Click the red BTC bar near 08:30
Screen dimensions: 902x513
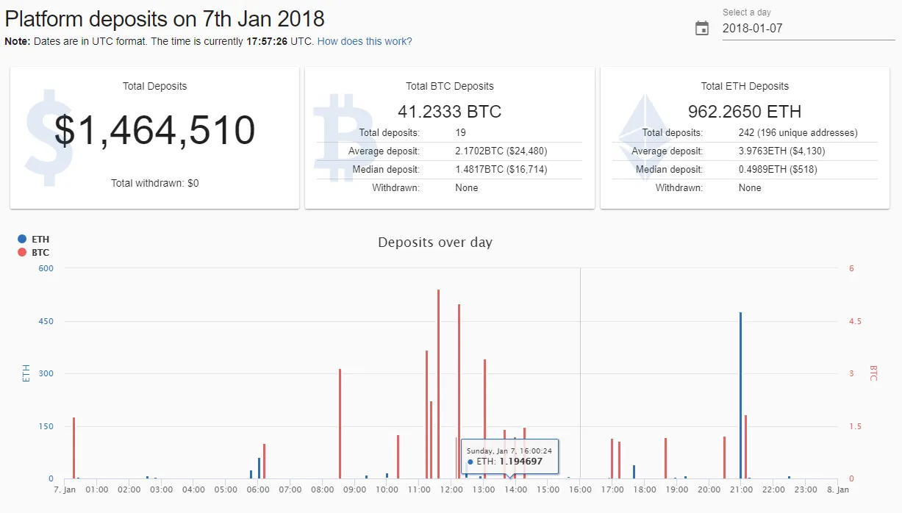(340, 423)
